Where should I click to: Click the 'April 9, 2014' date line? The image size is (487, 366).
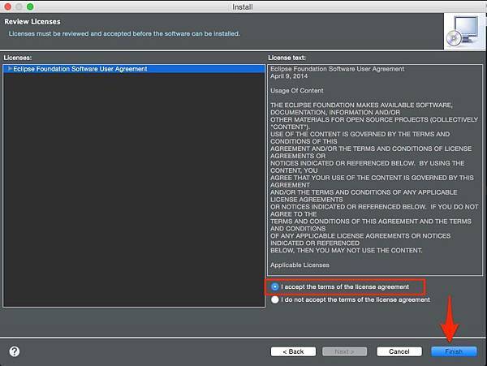289,76
